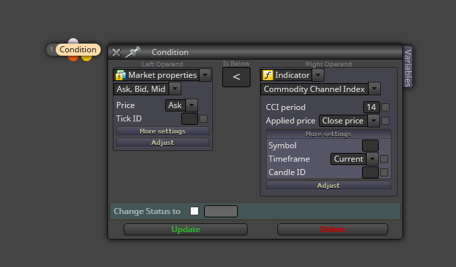
Task: Click the Candle ID input field
Action: pos(370,172)
